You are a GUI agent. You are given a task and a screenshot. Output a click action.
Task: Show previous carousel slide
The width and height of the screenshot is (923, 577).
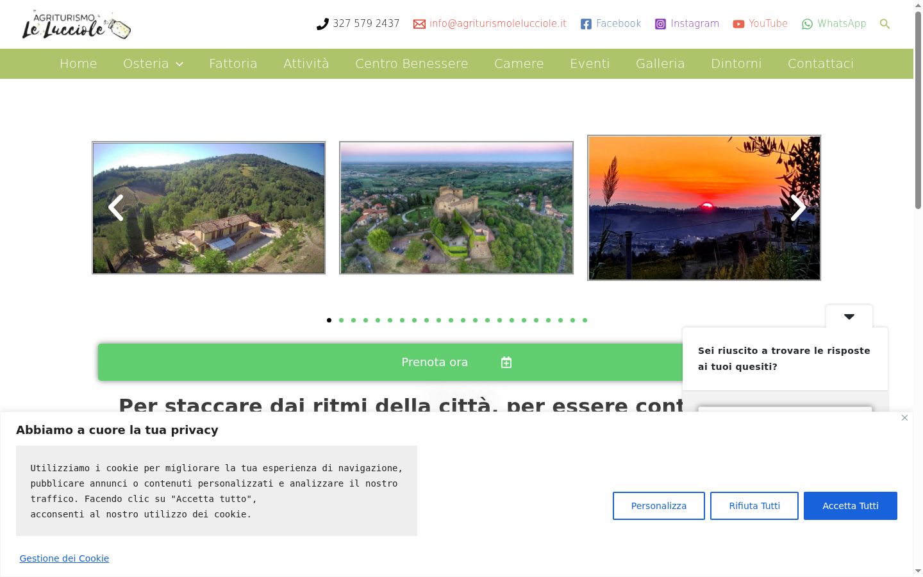coord(115,208)
